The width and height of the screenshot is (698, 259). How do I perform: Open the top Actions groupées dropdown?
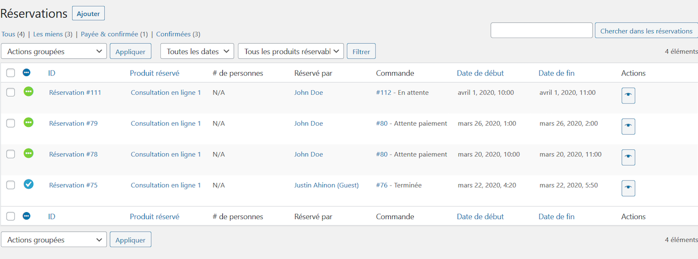point(54,52)
